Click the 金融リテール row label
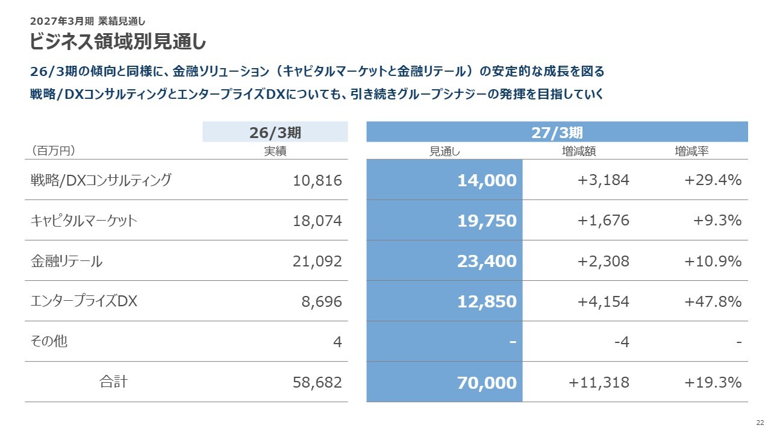Screen dimensions: 771x434 tap(66, 261)
